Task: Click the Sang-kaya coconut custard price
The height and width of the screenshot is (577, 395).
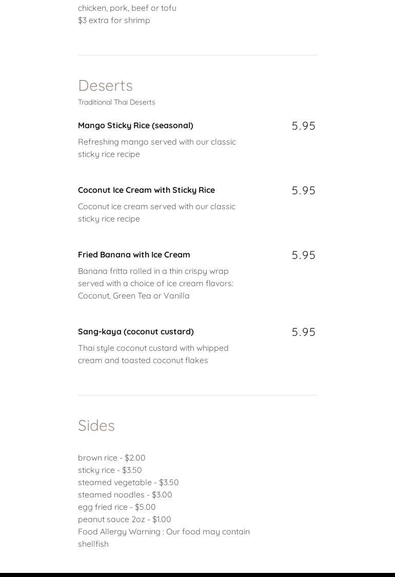Action: pos(303,332)
